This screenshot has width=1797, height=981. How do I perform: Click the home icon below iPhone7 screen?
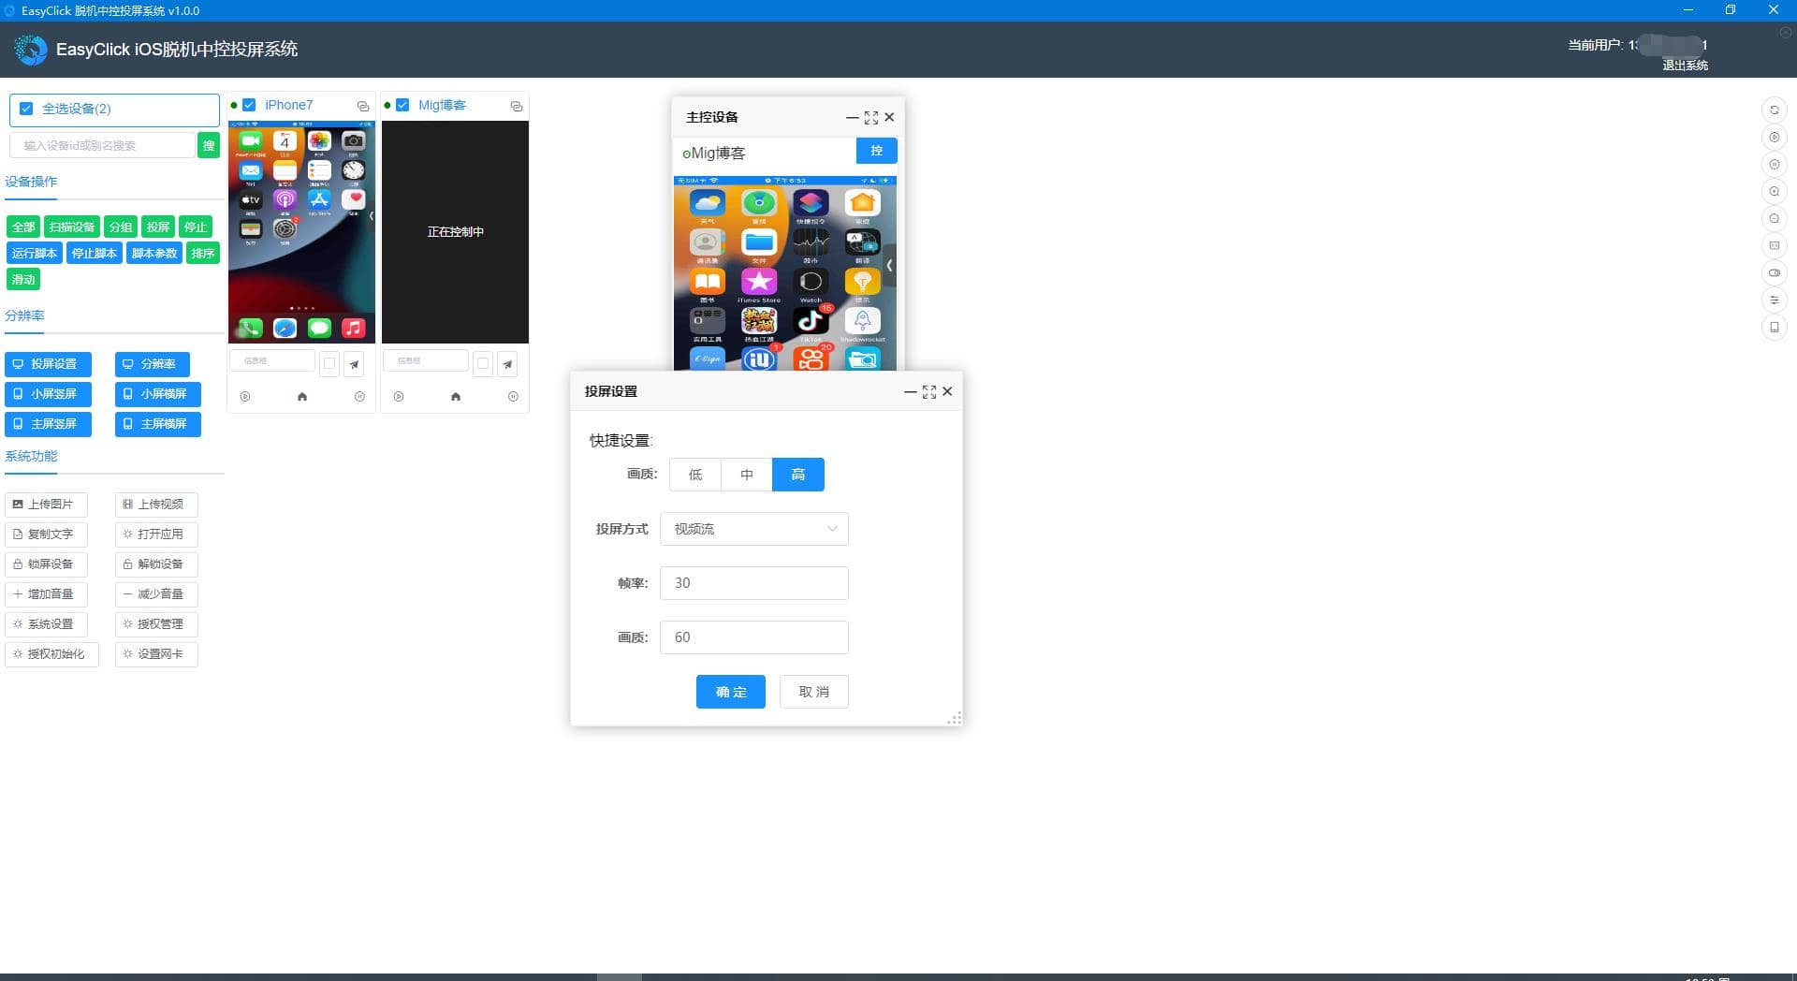[x=302, y=397]
